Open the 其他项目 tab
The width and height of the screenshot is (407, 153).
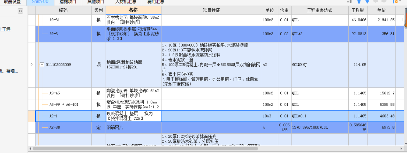point(96,2)
